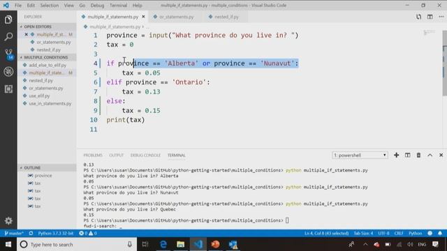Open editor More Actions ellipsis menu
The image size is (447, 251).
tap(441, 17)
